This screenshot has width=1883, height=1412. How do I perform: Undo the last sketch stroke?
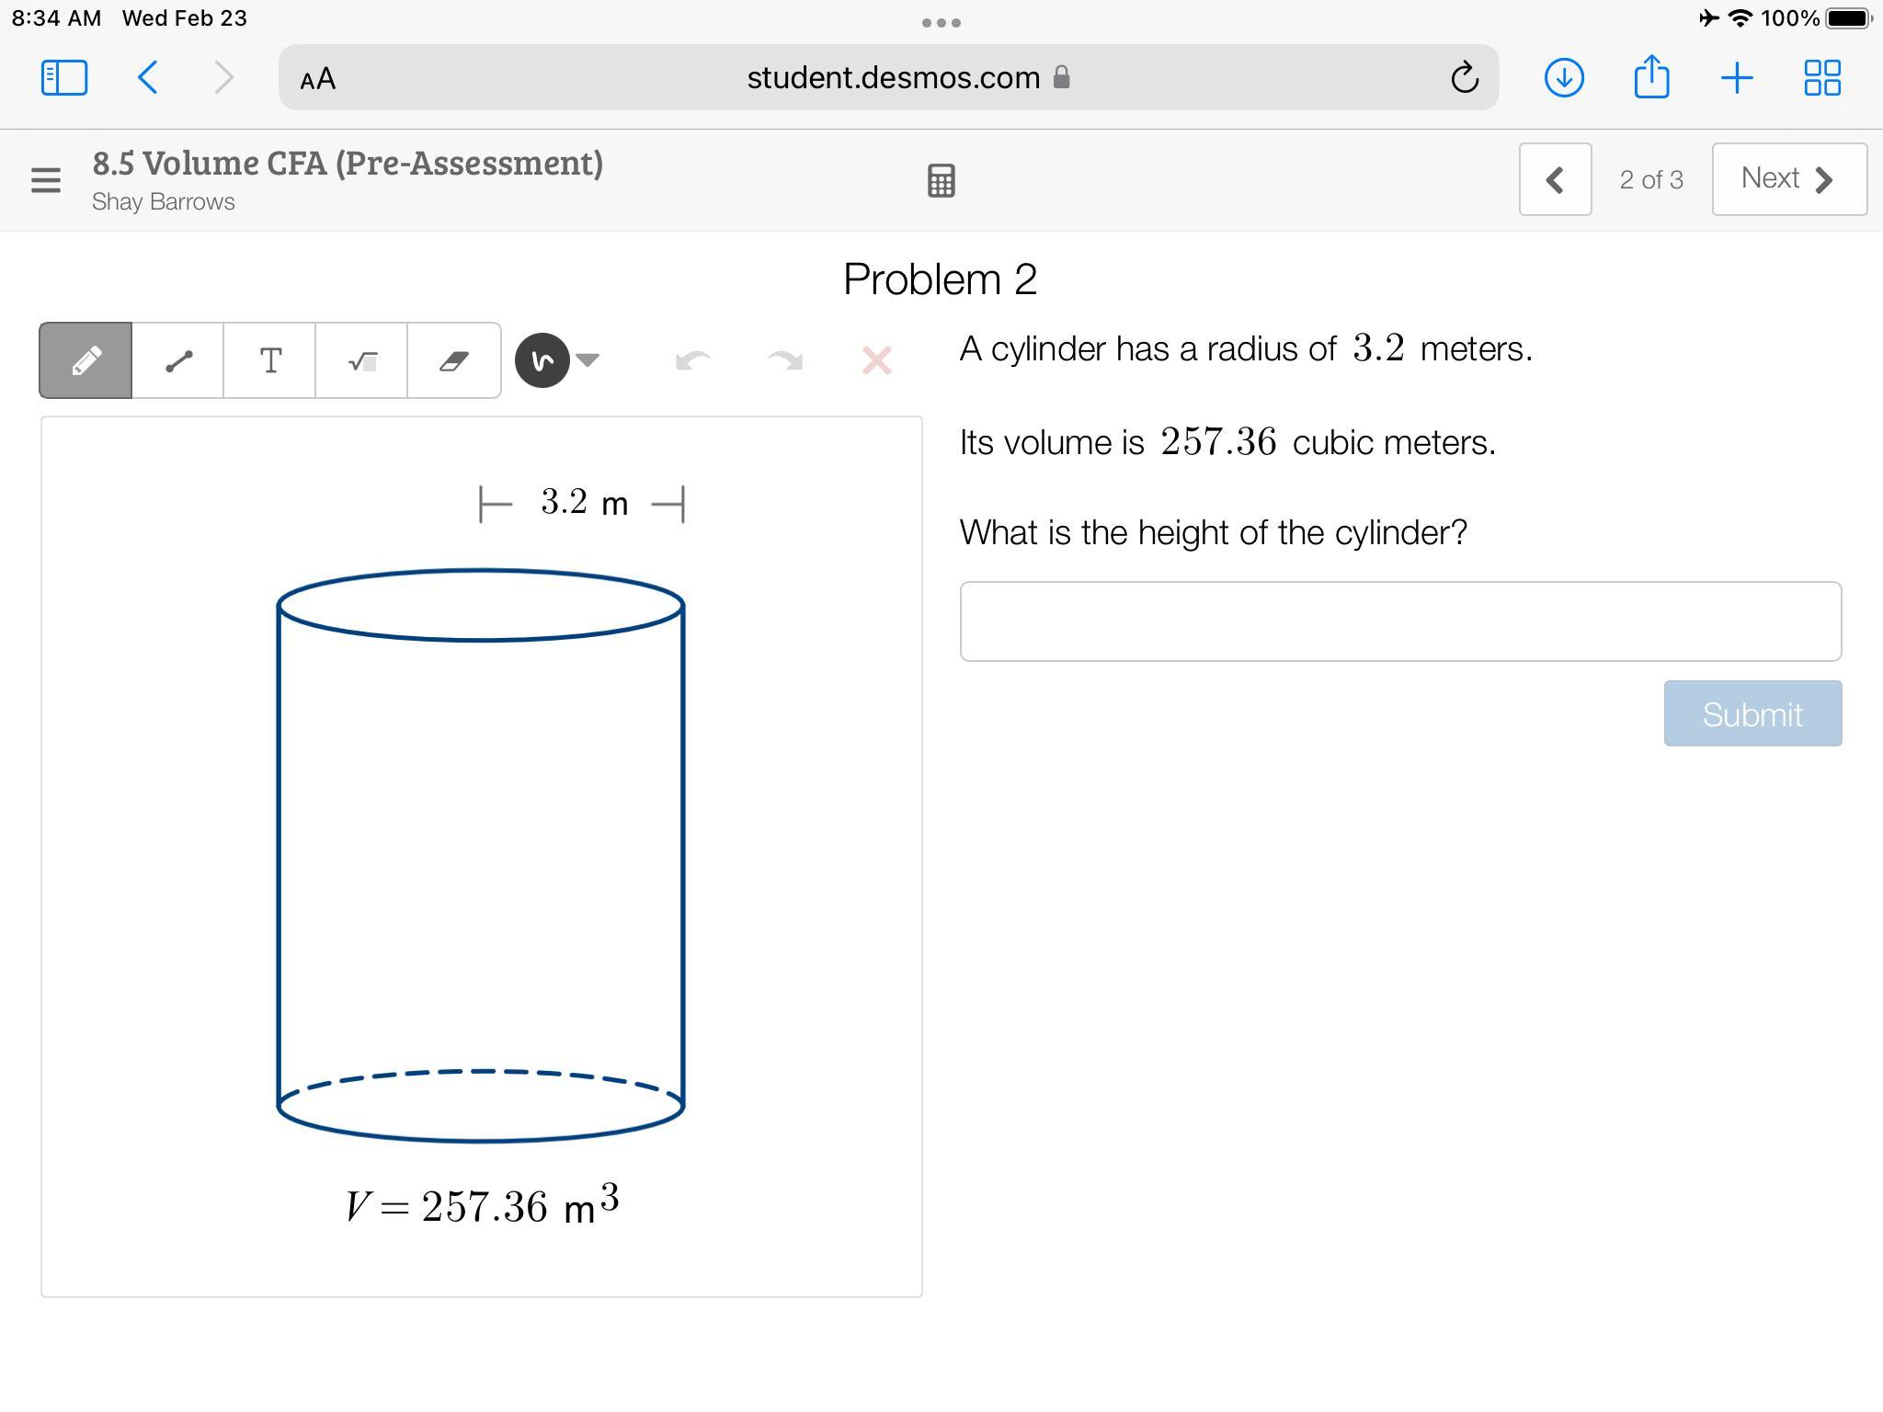pyautogui.click(x=692, y=360)
